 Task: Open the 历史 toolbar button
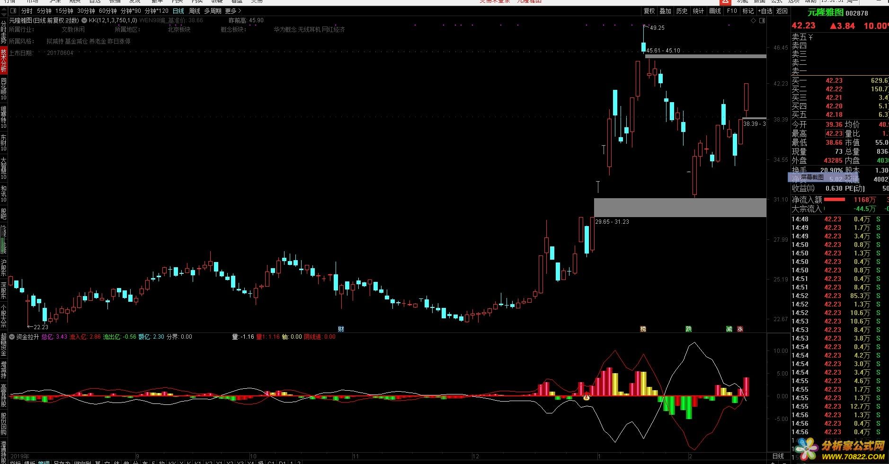(682, 11)
